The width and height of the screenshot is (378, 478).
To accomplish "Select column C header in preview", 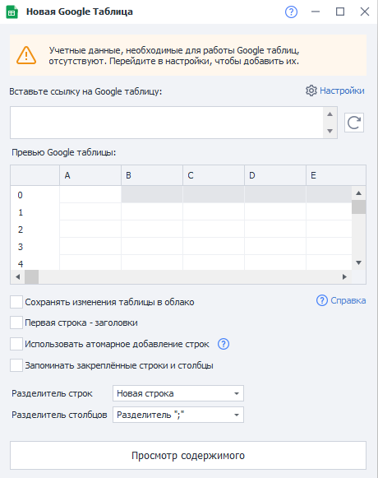I will point(214,175).
